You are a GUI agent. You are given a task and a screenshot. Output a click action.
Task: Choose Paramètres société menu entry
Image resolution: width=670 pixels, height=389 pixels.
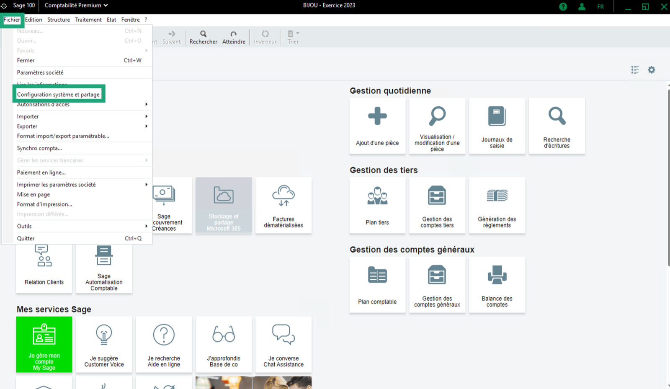coord(82,72)
